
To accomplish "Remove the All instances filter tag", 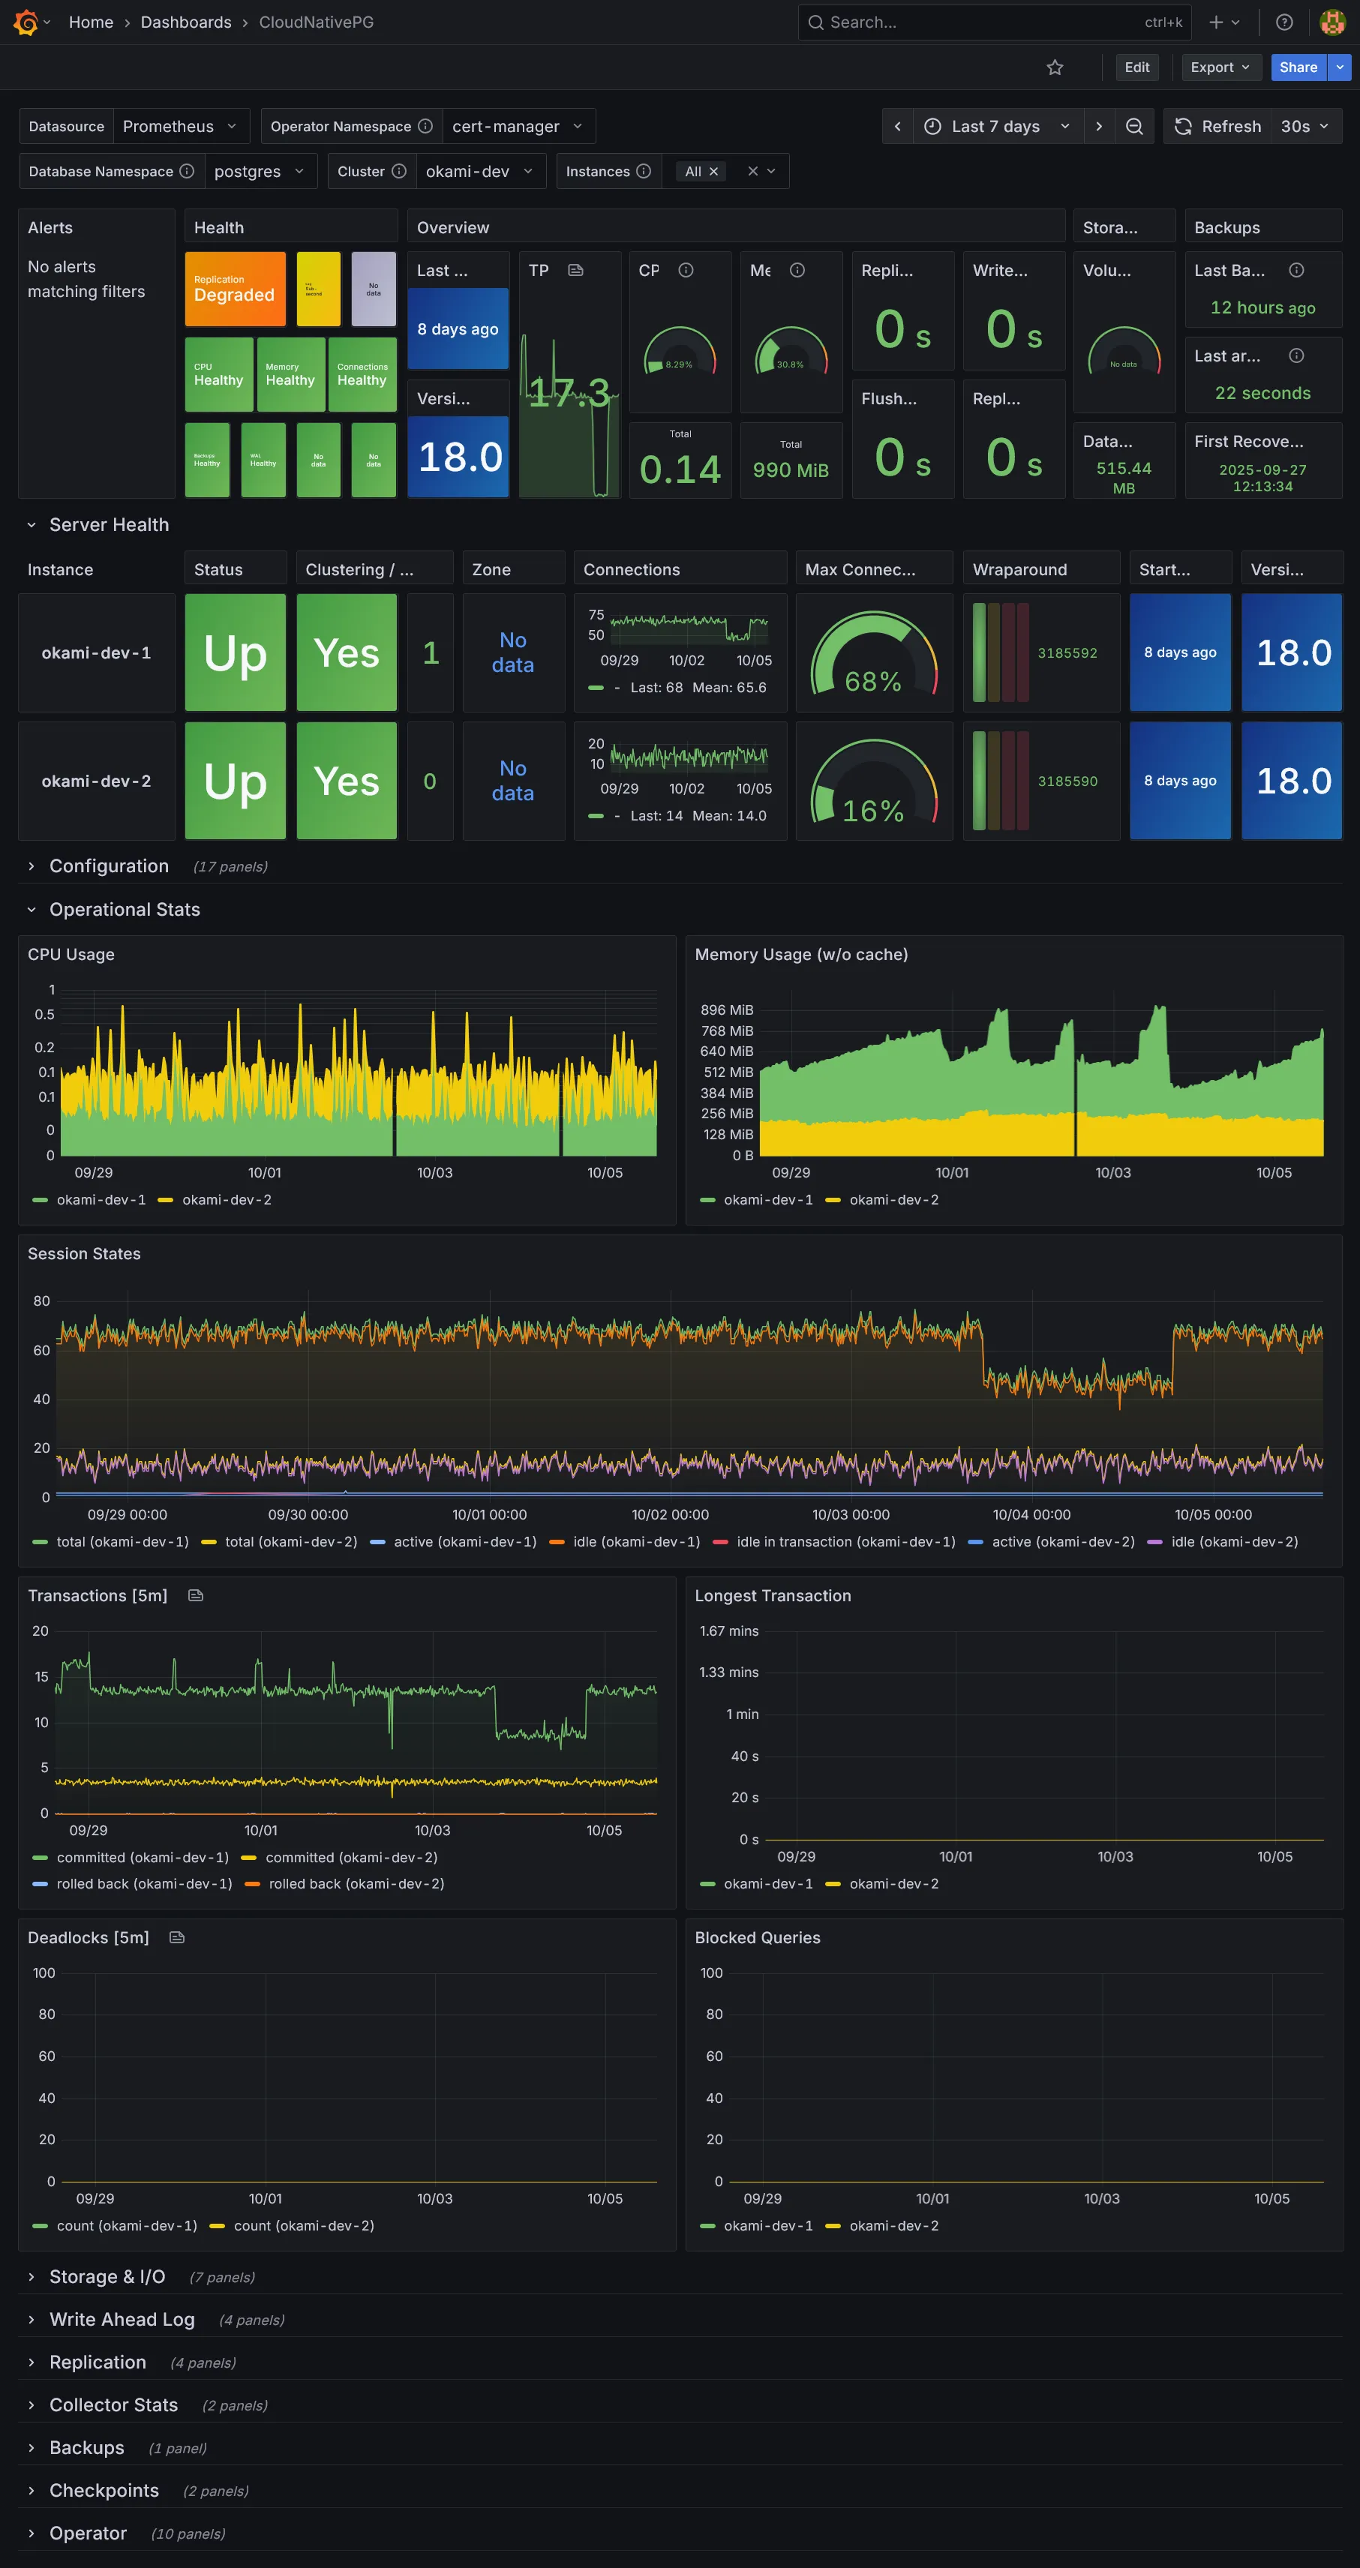I will coord(713,170).
